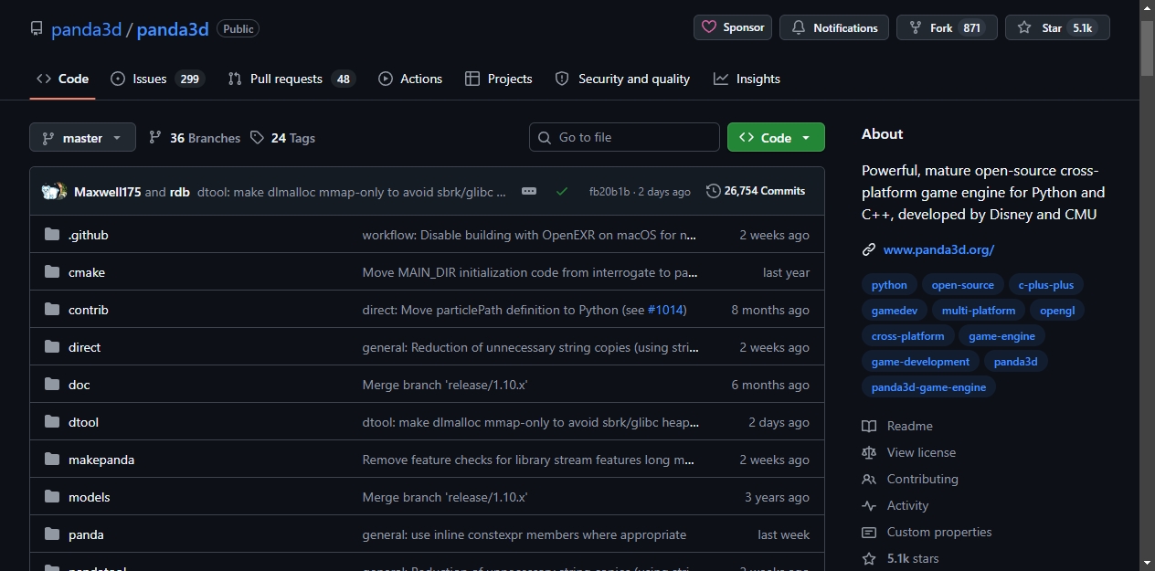The width and height of the screenshot is (1155, 571).
Task: Open the Actions tab
Action: [410, 79]
